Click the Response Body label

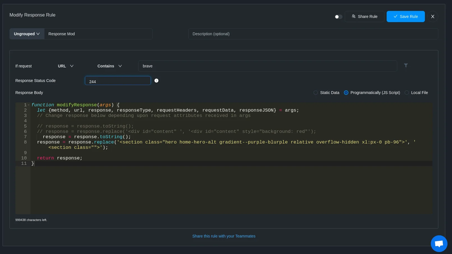coord(29,93)
